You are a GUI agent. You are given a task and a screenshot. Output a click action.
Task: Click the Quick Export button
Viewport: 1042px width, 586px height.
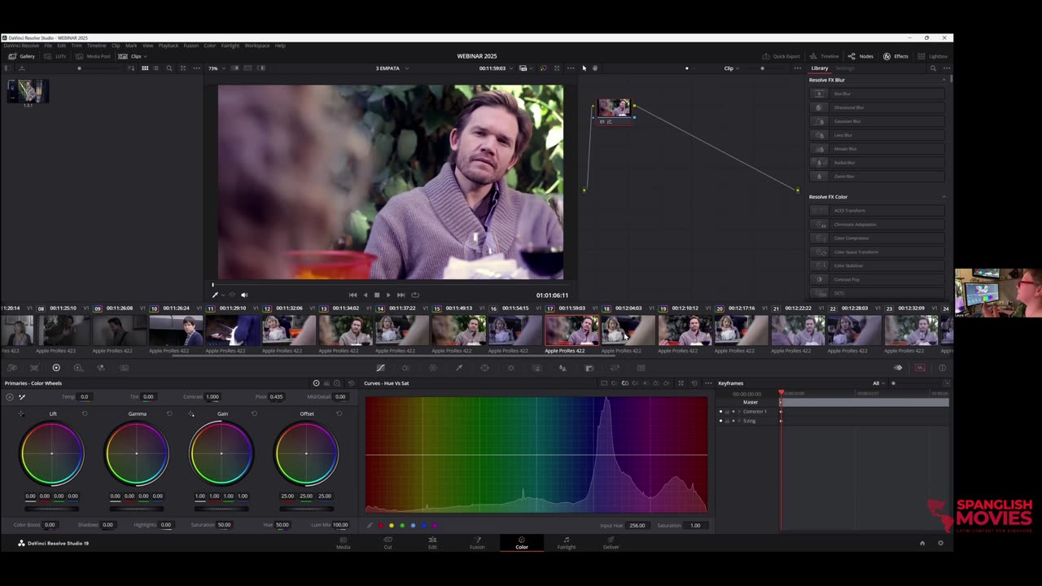click(781, 56)
